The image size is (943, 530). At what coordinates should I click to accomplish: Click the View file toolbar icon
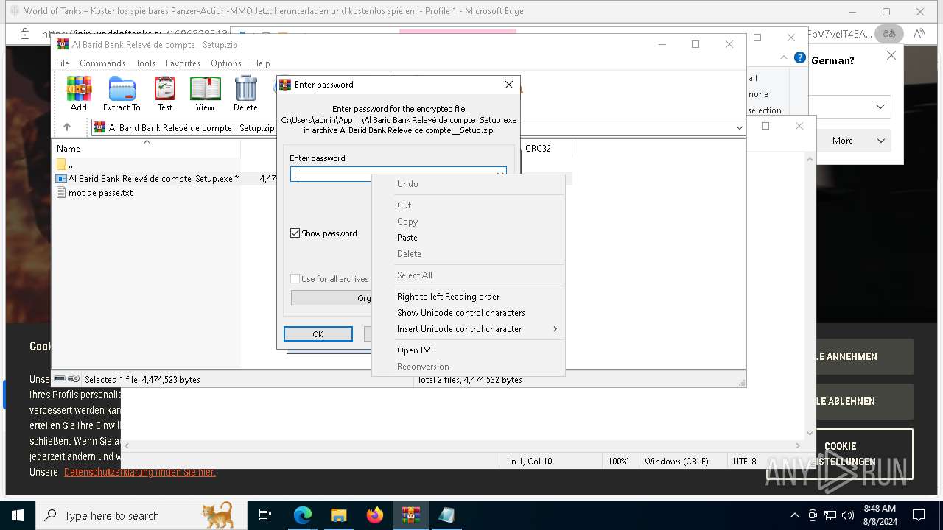[205, 94]
